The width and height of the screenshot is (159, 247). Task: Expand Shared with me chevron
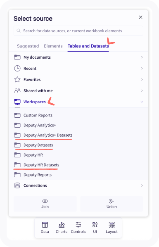coord(142,90)
